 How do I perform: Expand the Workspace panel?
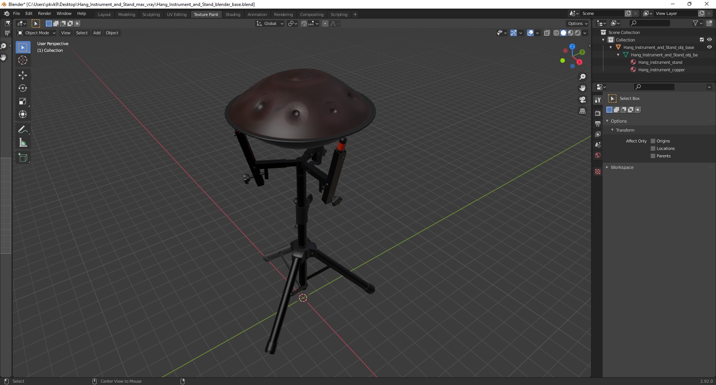(x=607, y=167)
